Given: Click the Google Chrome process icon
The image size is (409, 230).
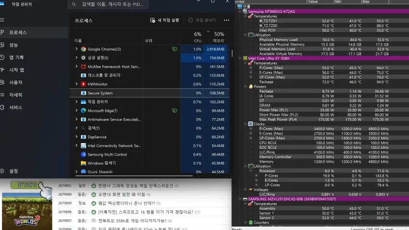Looking at the screenshot, I should [83, 49].
